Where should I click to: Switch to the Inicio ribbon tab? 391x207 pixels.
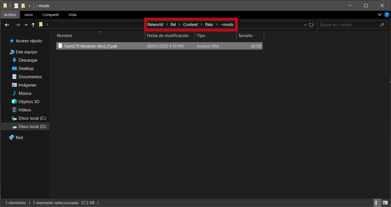pyautogui.click(x=28, y=15)
